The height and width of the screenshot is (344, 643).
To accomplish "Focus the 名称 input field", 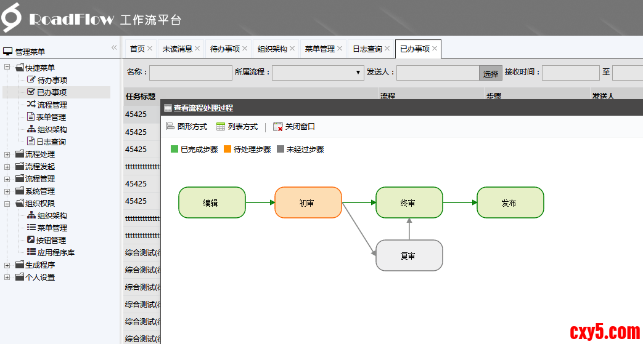I will coord(190,73).
